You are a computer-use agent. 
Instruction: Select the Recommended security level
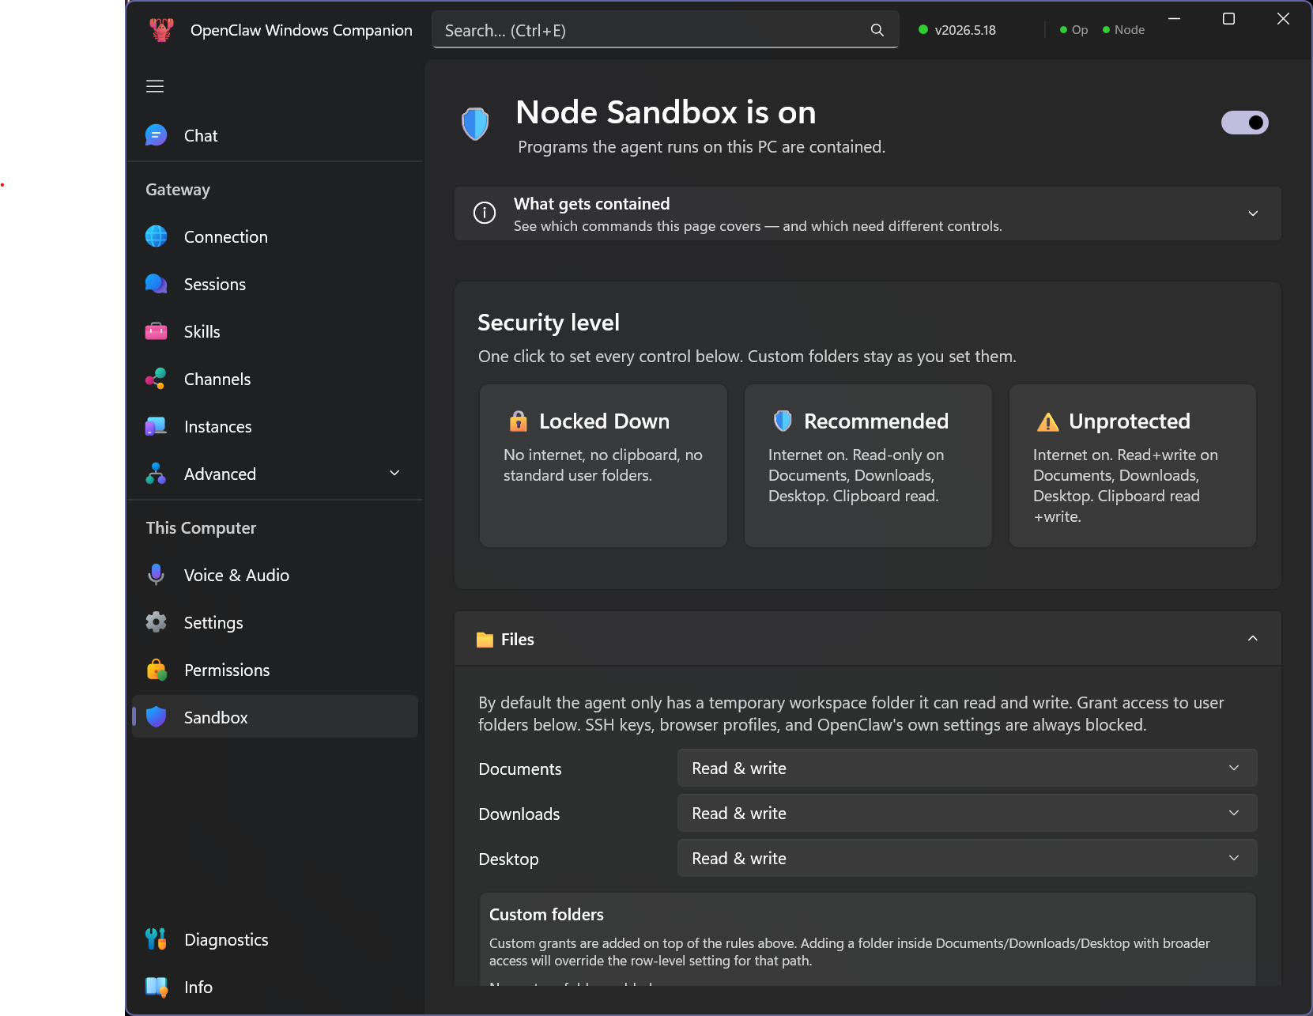[x=868, y=466]
